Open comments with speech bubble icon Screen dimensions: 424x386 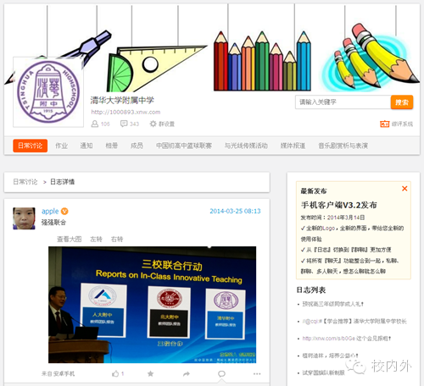[221, 374]
